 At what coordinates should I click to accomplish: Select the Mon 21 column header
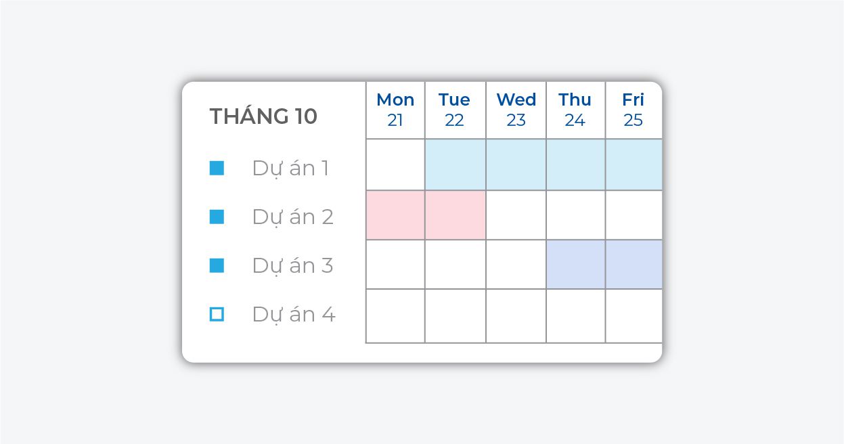tap(395, 110)
